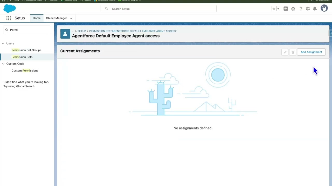Open the App Launcher grid icon
The image size is (332, 186).
(9, 18)
